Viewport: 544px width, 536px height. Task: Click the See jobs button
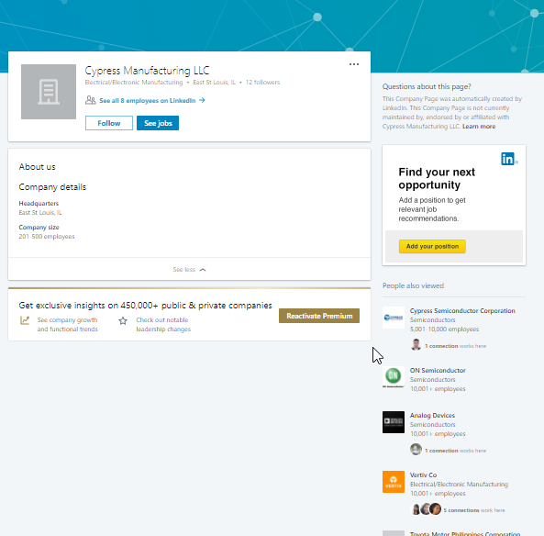[158, 123]
